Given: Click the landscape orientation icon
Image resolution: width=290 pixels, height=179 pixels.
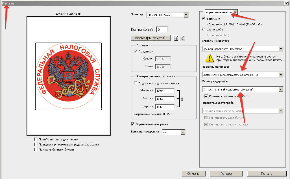Looking at the screenshot, I should tap(182, 38).
